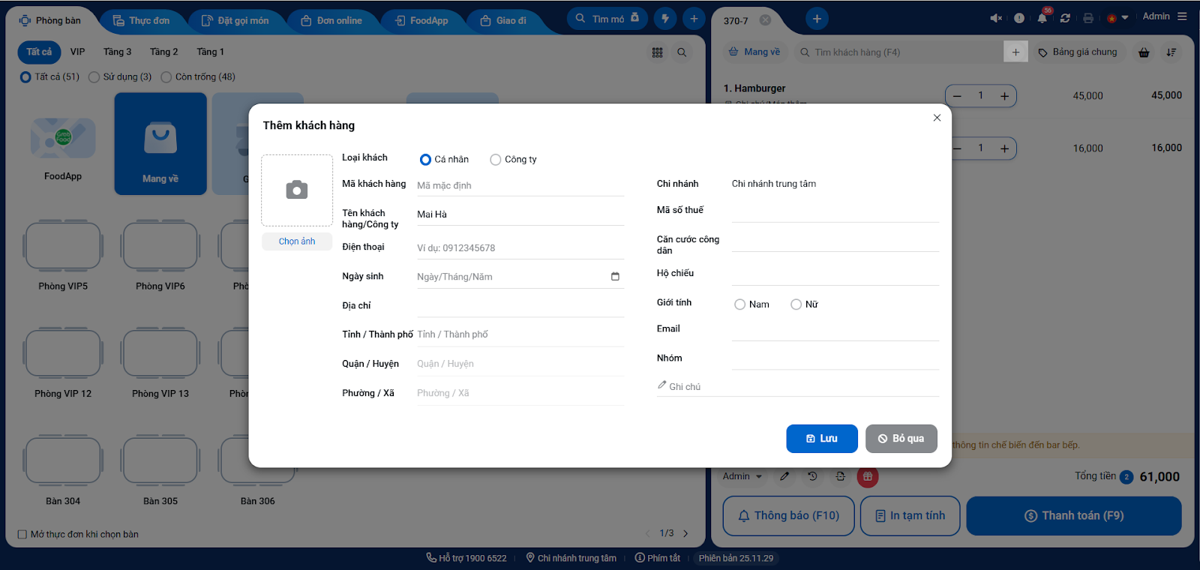Open the order history clock icon
1200x570 pixels.
point(812,476)
